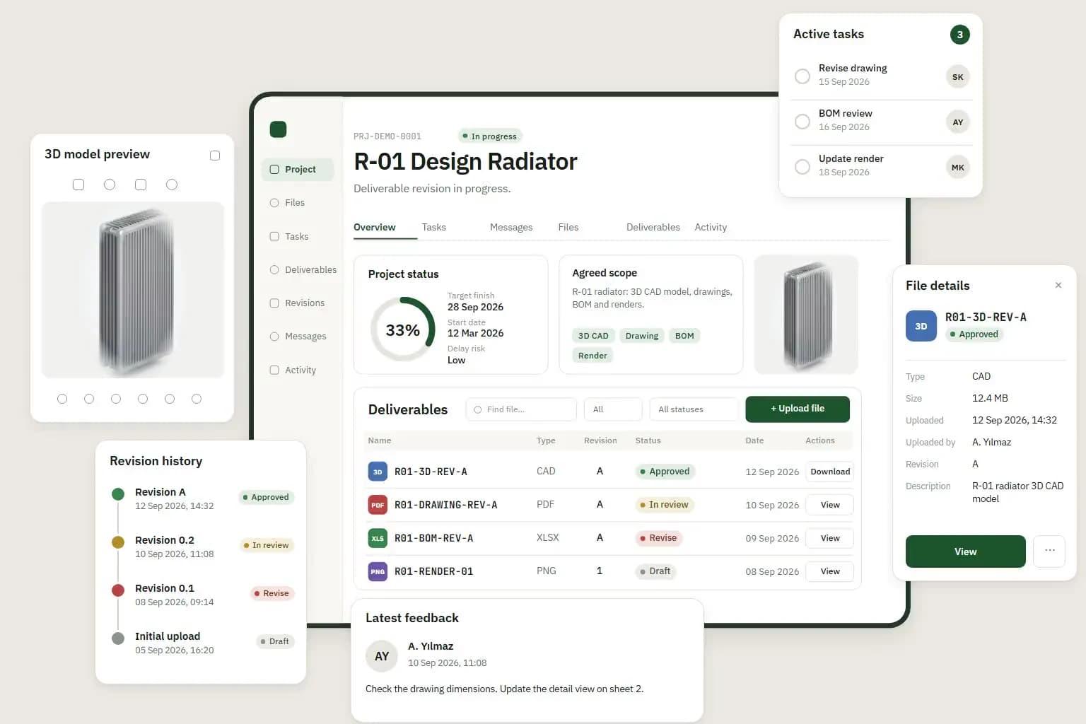
Task: Open Project in the left sidebar
Action: [298, 170]
